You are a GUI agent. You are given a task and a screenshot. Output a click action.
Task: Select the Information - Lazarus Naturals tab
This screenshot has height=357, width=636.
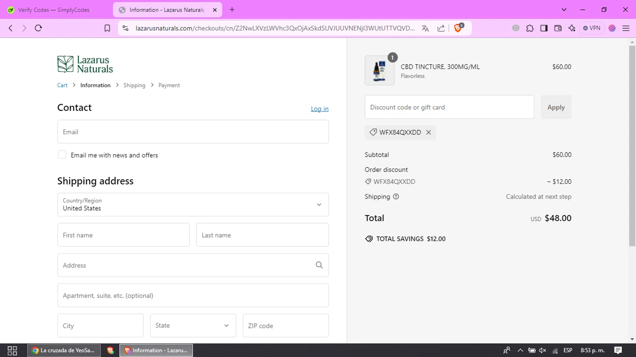(167, 10)
